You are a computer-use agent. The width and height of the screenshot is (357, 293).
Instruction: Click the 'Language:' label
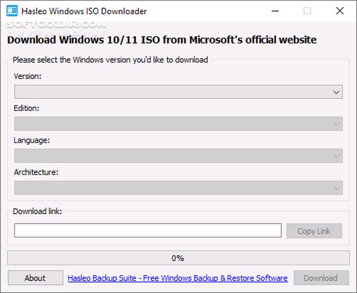(32, 140)
